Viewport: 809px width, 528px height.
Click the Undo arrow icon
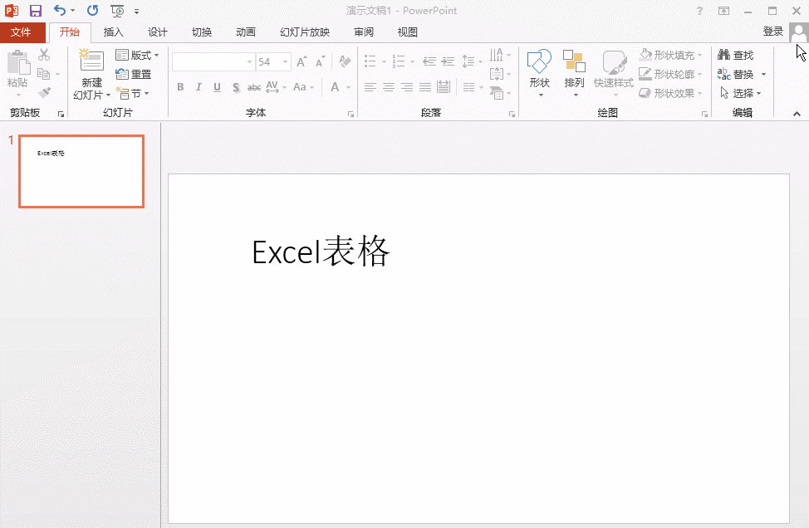point(60,10)
